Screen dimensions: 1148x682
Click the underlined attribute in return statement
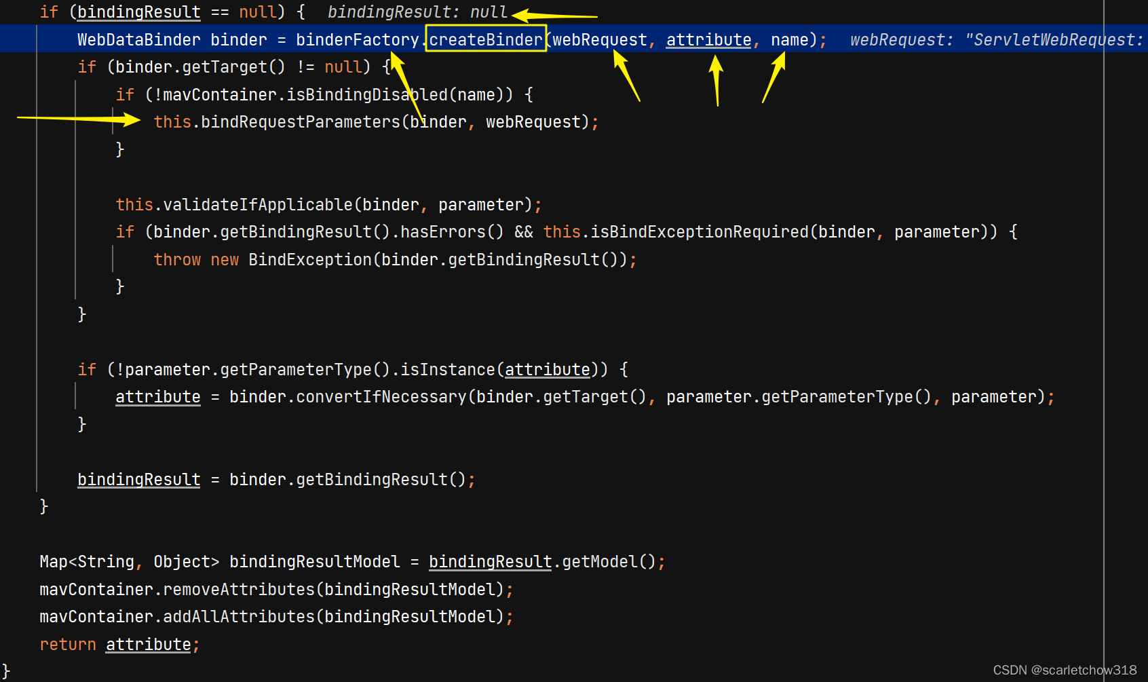(x=148, y=644)
